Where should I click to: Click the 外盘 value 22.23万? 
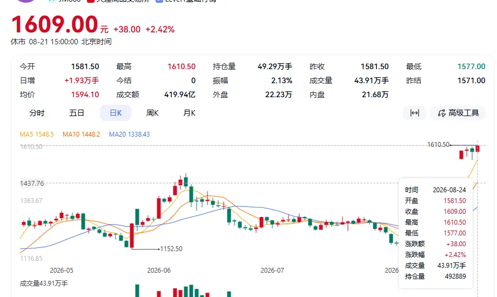pyautogui.click(x=279, y=94)
